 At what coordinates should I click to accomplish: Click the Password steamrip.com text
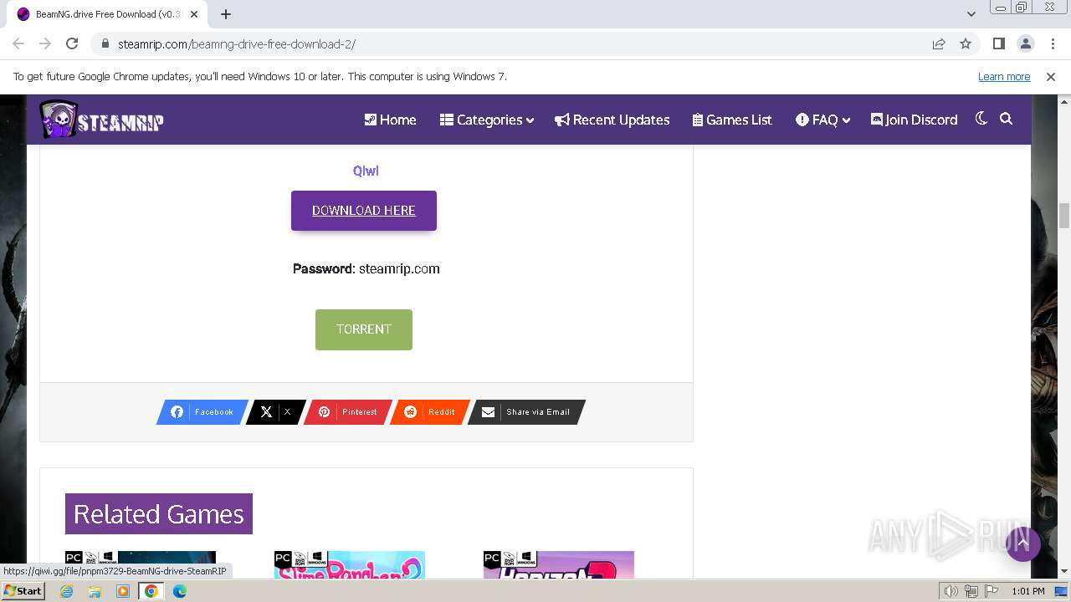(366, 268)
